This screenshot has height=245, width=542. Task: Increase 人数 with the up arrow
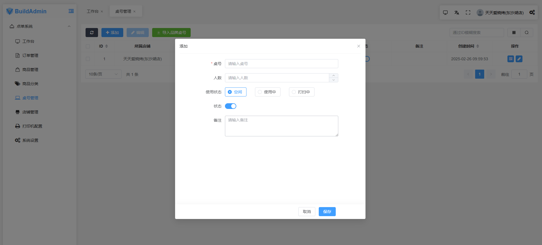coord(333,76)
